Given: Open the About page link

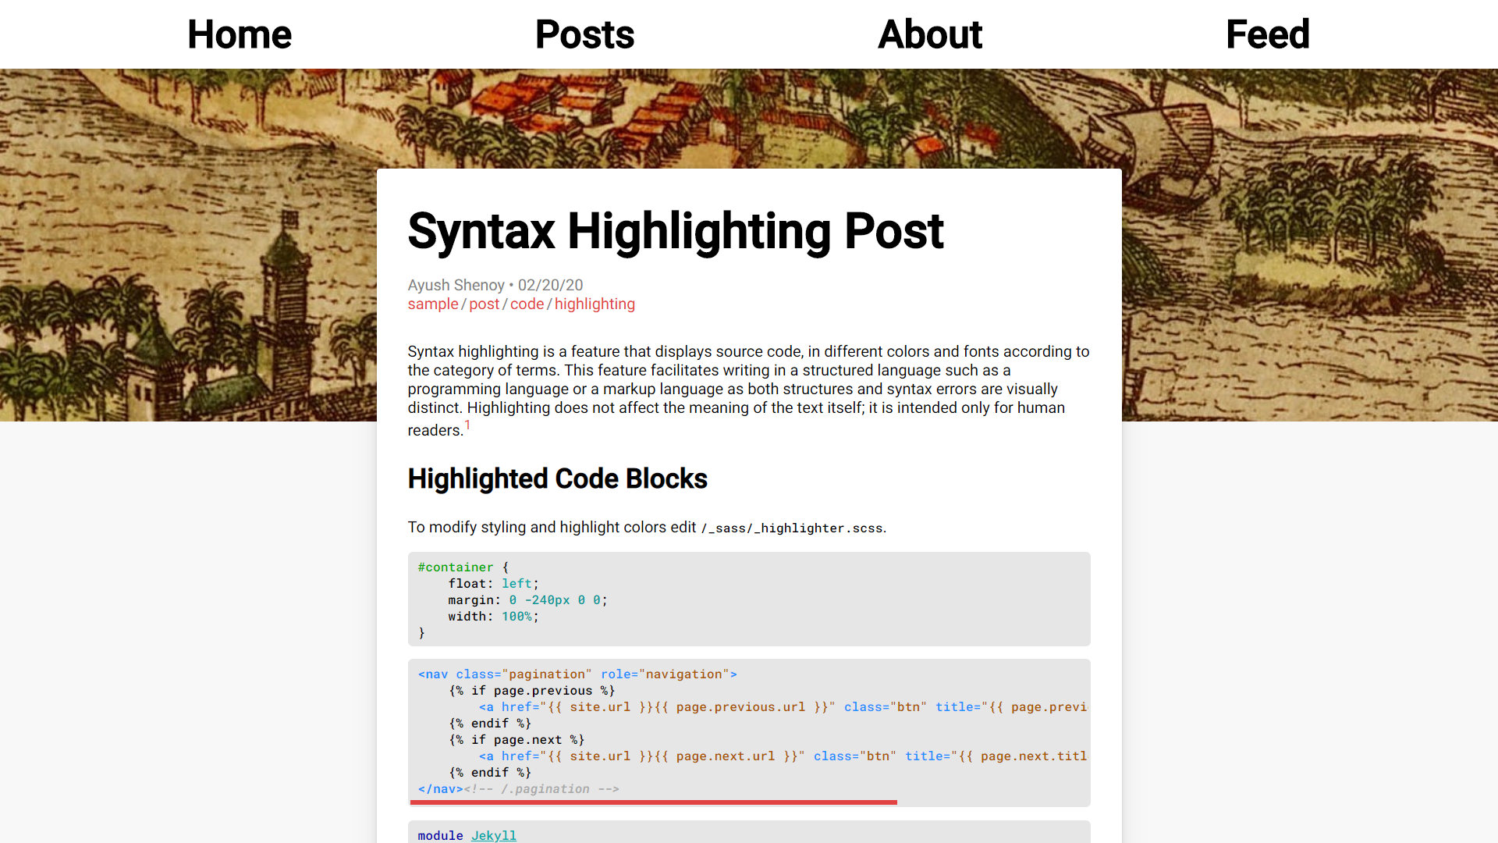Looking at the screenshot, I should tap(930, 34).
